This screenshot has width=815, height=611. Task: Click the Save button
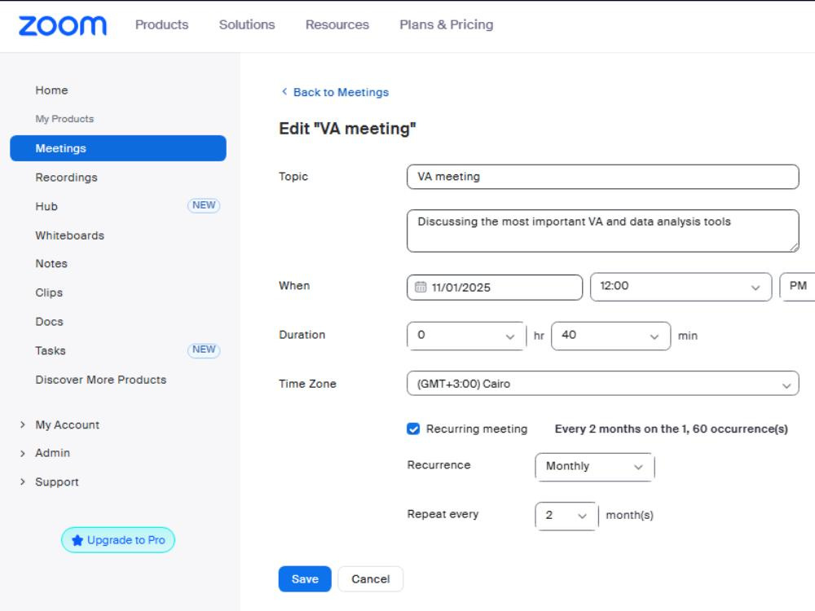coord(305,578)
